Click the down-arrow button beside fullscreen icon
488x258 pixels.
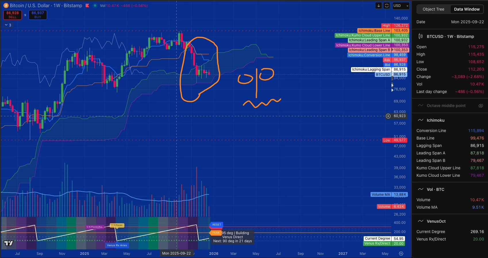coord(379,5)
